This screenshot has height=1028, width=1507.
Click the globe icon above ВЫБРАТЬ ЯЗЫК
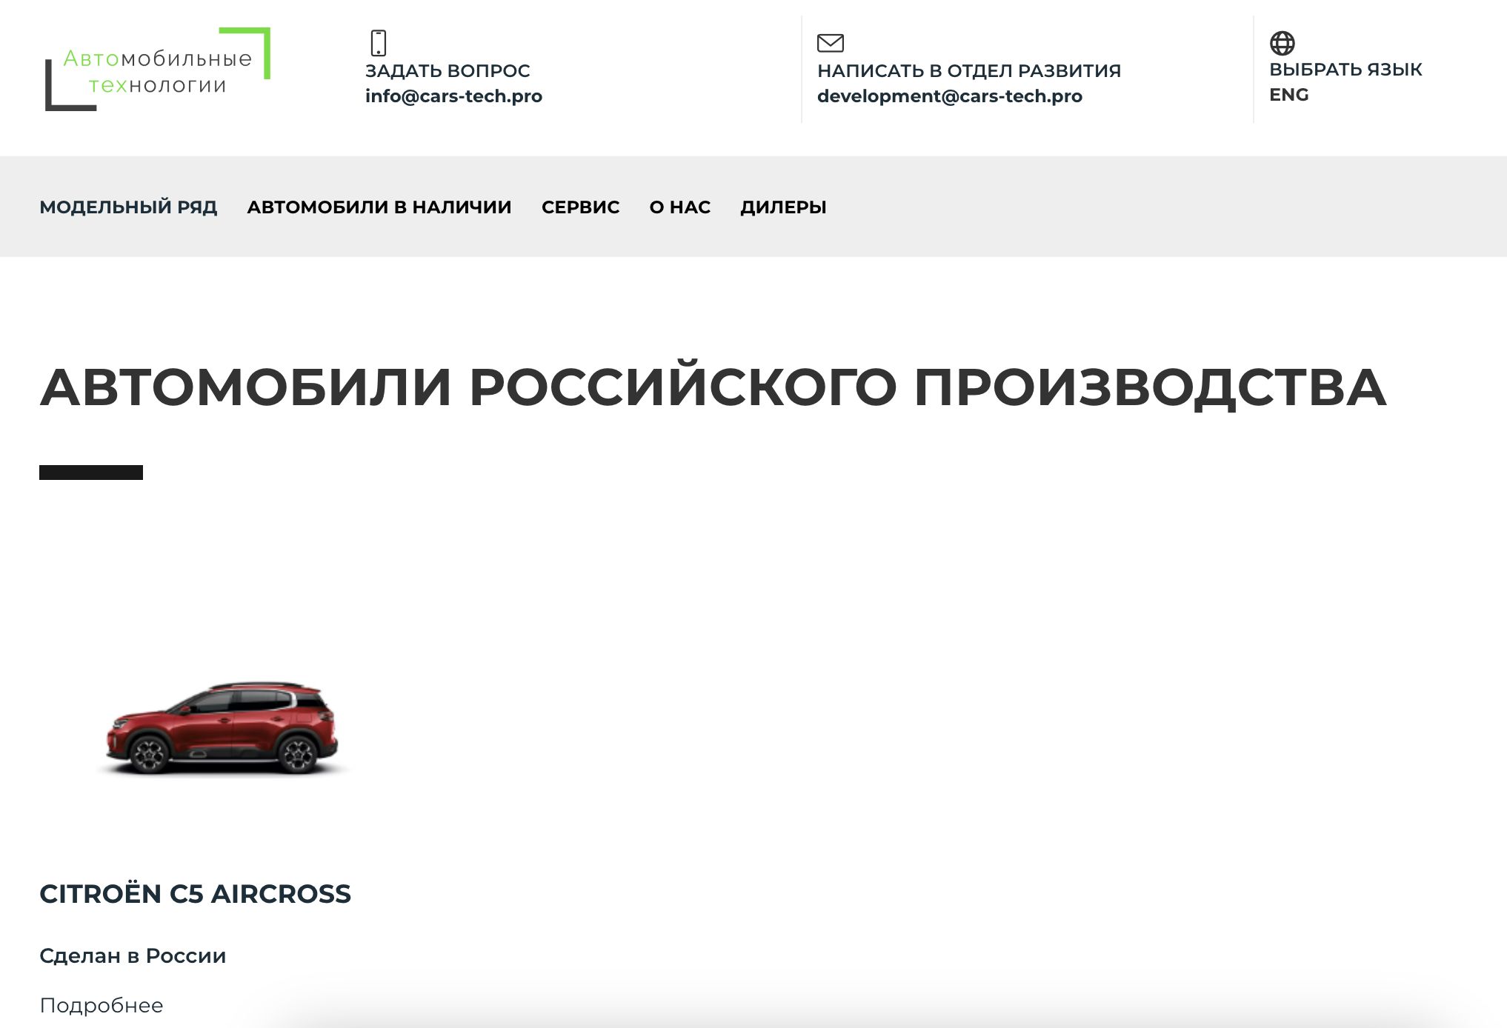tap(1282, 43)
